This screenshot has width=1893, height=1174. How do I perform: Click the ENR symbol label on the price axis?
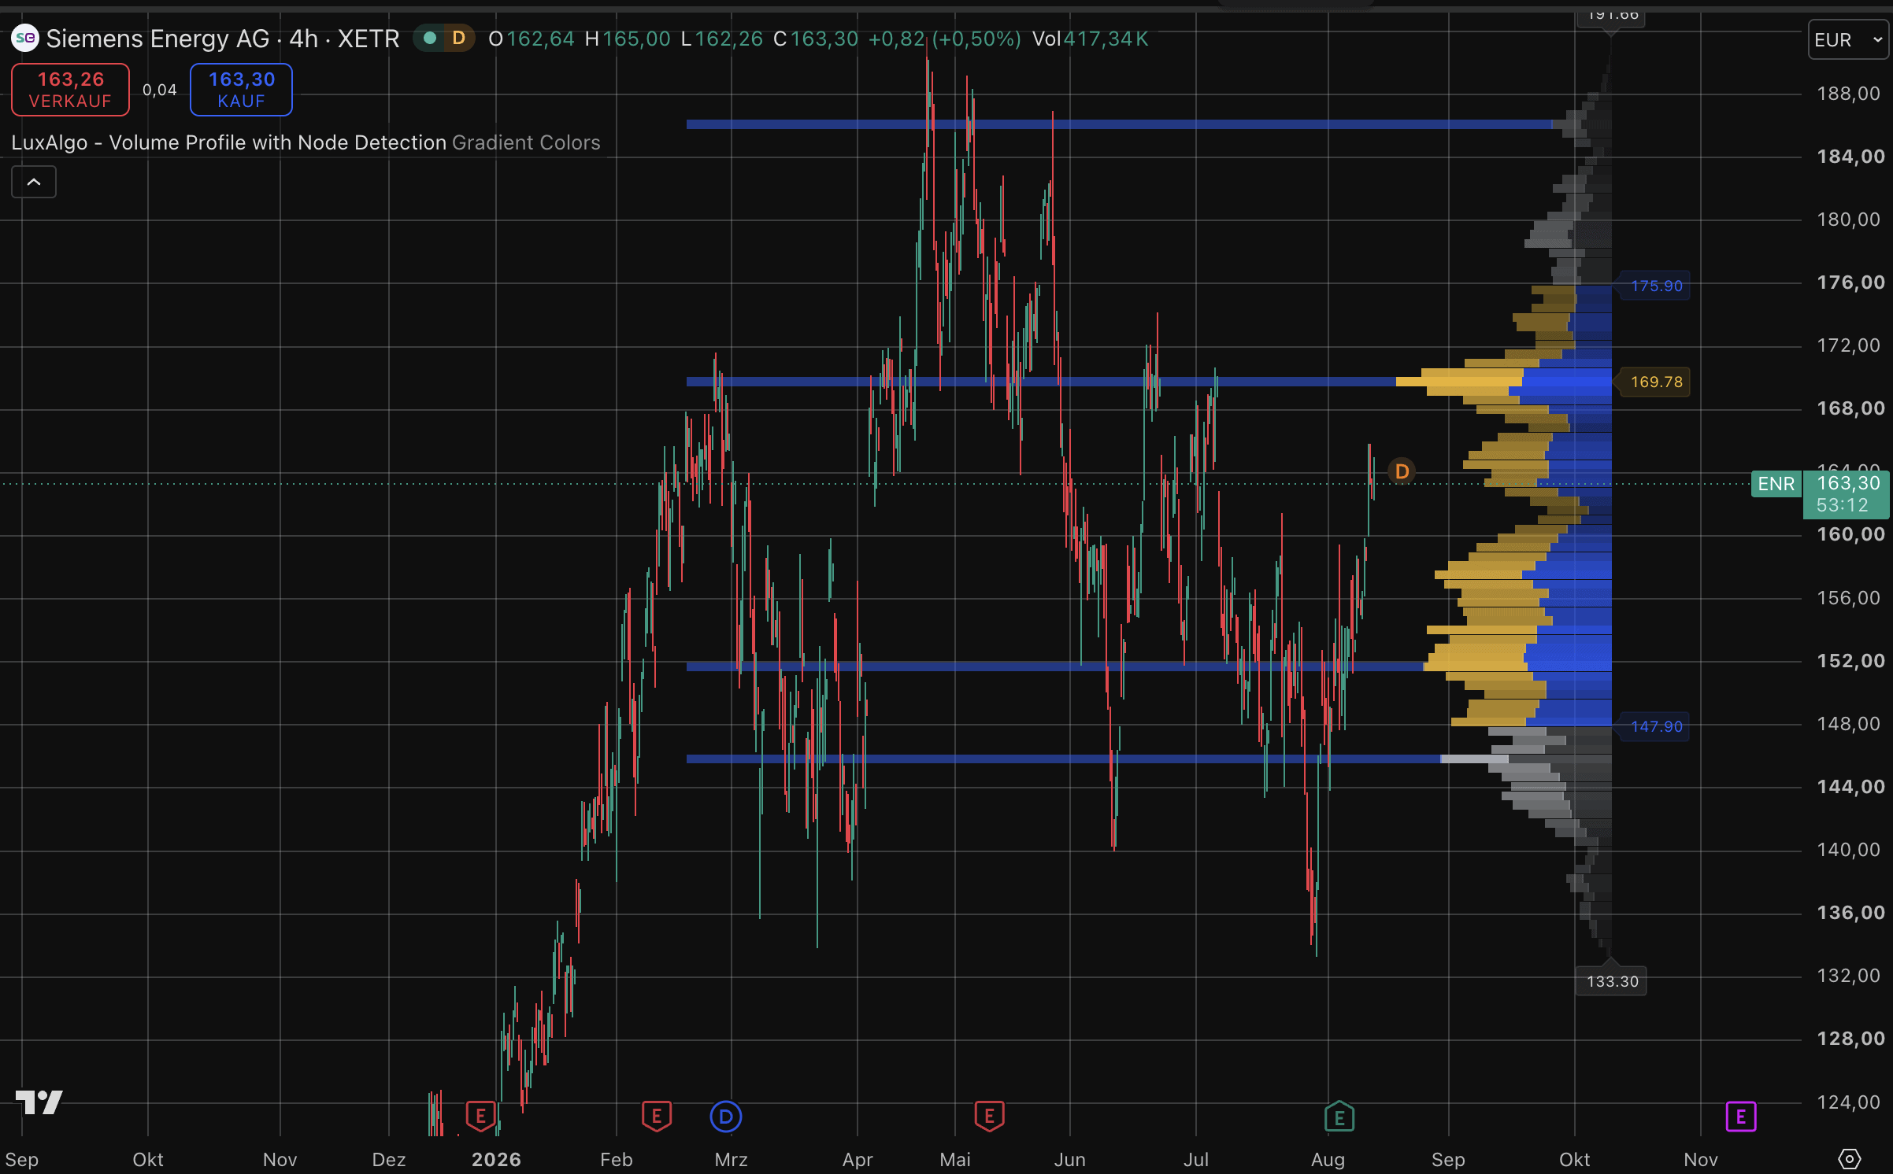[1776, 484]
